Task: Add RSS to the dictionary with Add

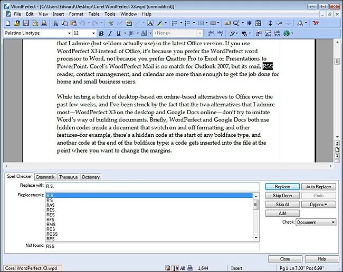Action: 282,213
